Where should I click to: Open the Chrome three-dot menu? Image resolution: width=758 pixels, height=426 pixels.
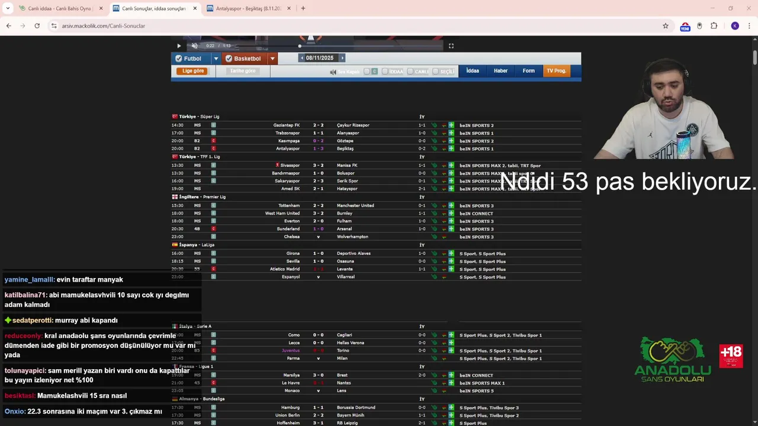(x=750, y=26)
